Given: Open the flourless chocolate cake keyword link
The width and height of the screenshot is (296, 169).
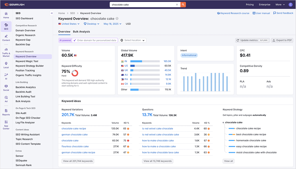Looking at the screenshot, I should [x=75, y=147].
